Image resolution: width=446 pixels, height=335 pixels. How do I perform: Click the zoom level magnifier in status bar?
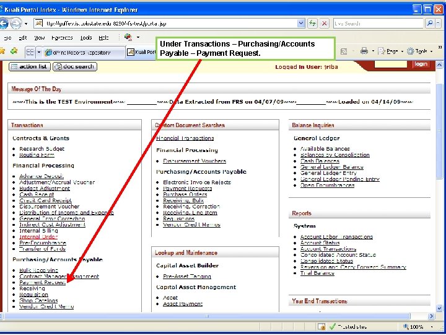pos(406,327)
